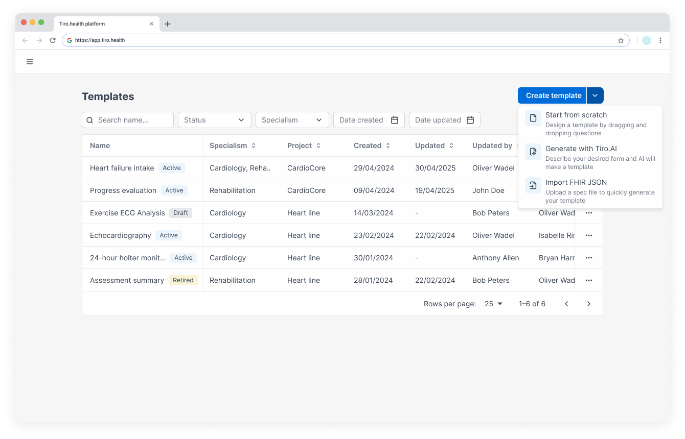Open a new browser tab with plus icon
The image size is (685, 439).
pos(168,24)
